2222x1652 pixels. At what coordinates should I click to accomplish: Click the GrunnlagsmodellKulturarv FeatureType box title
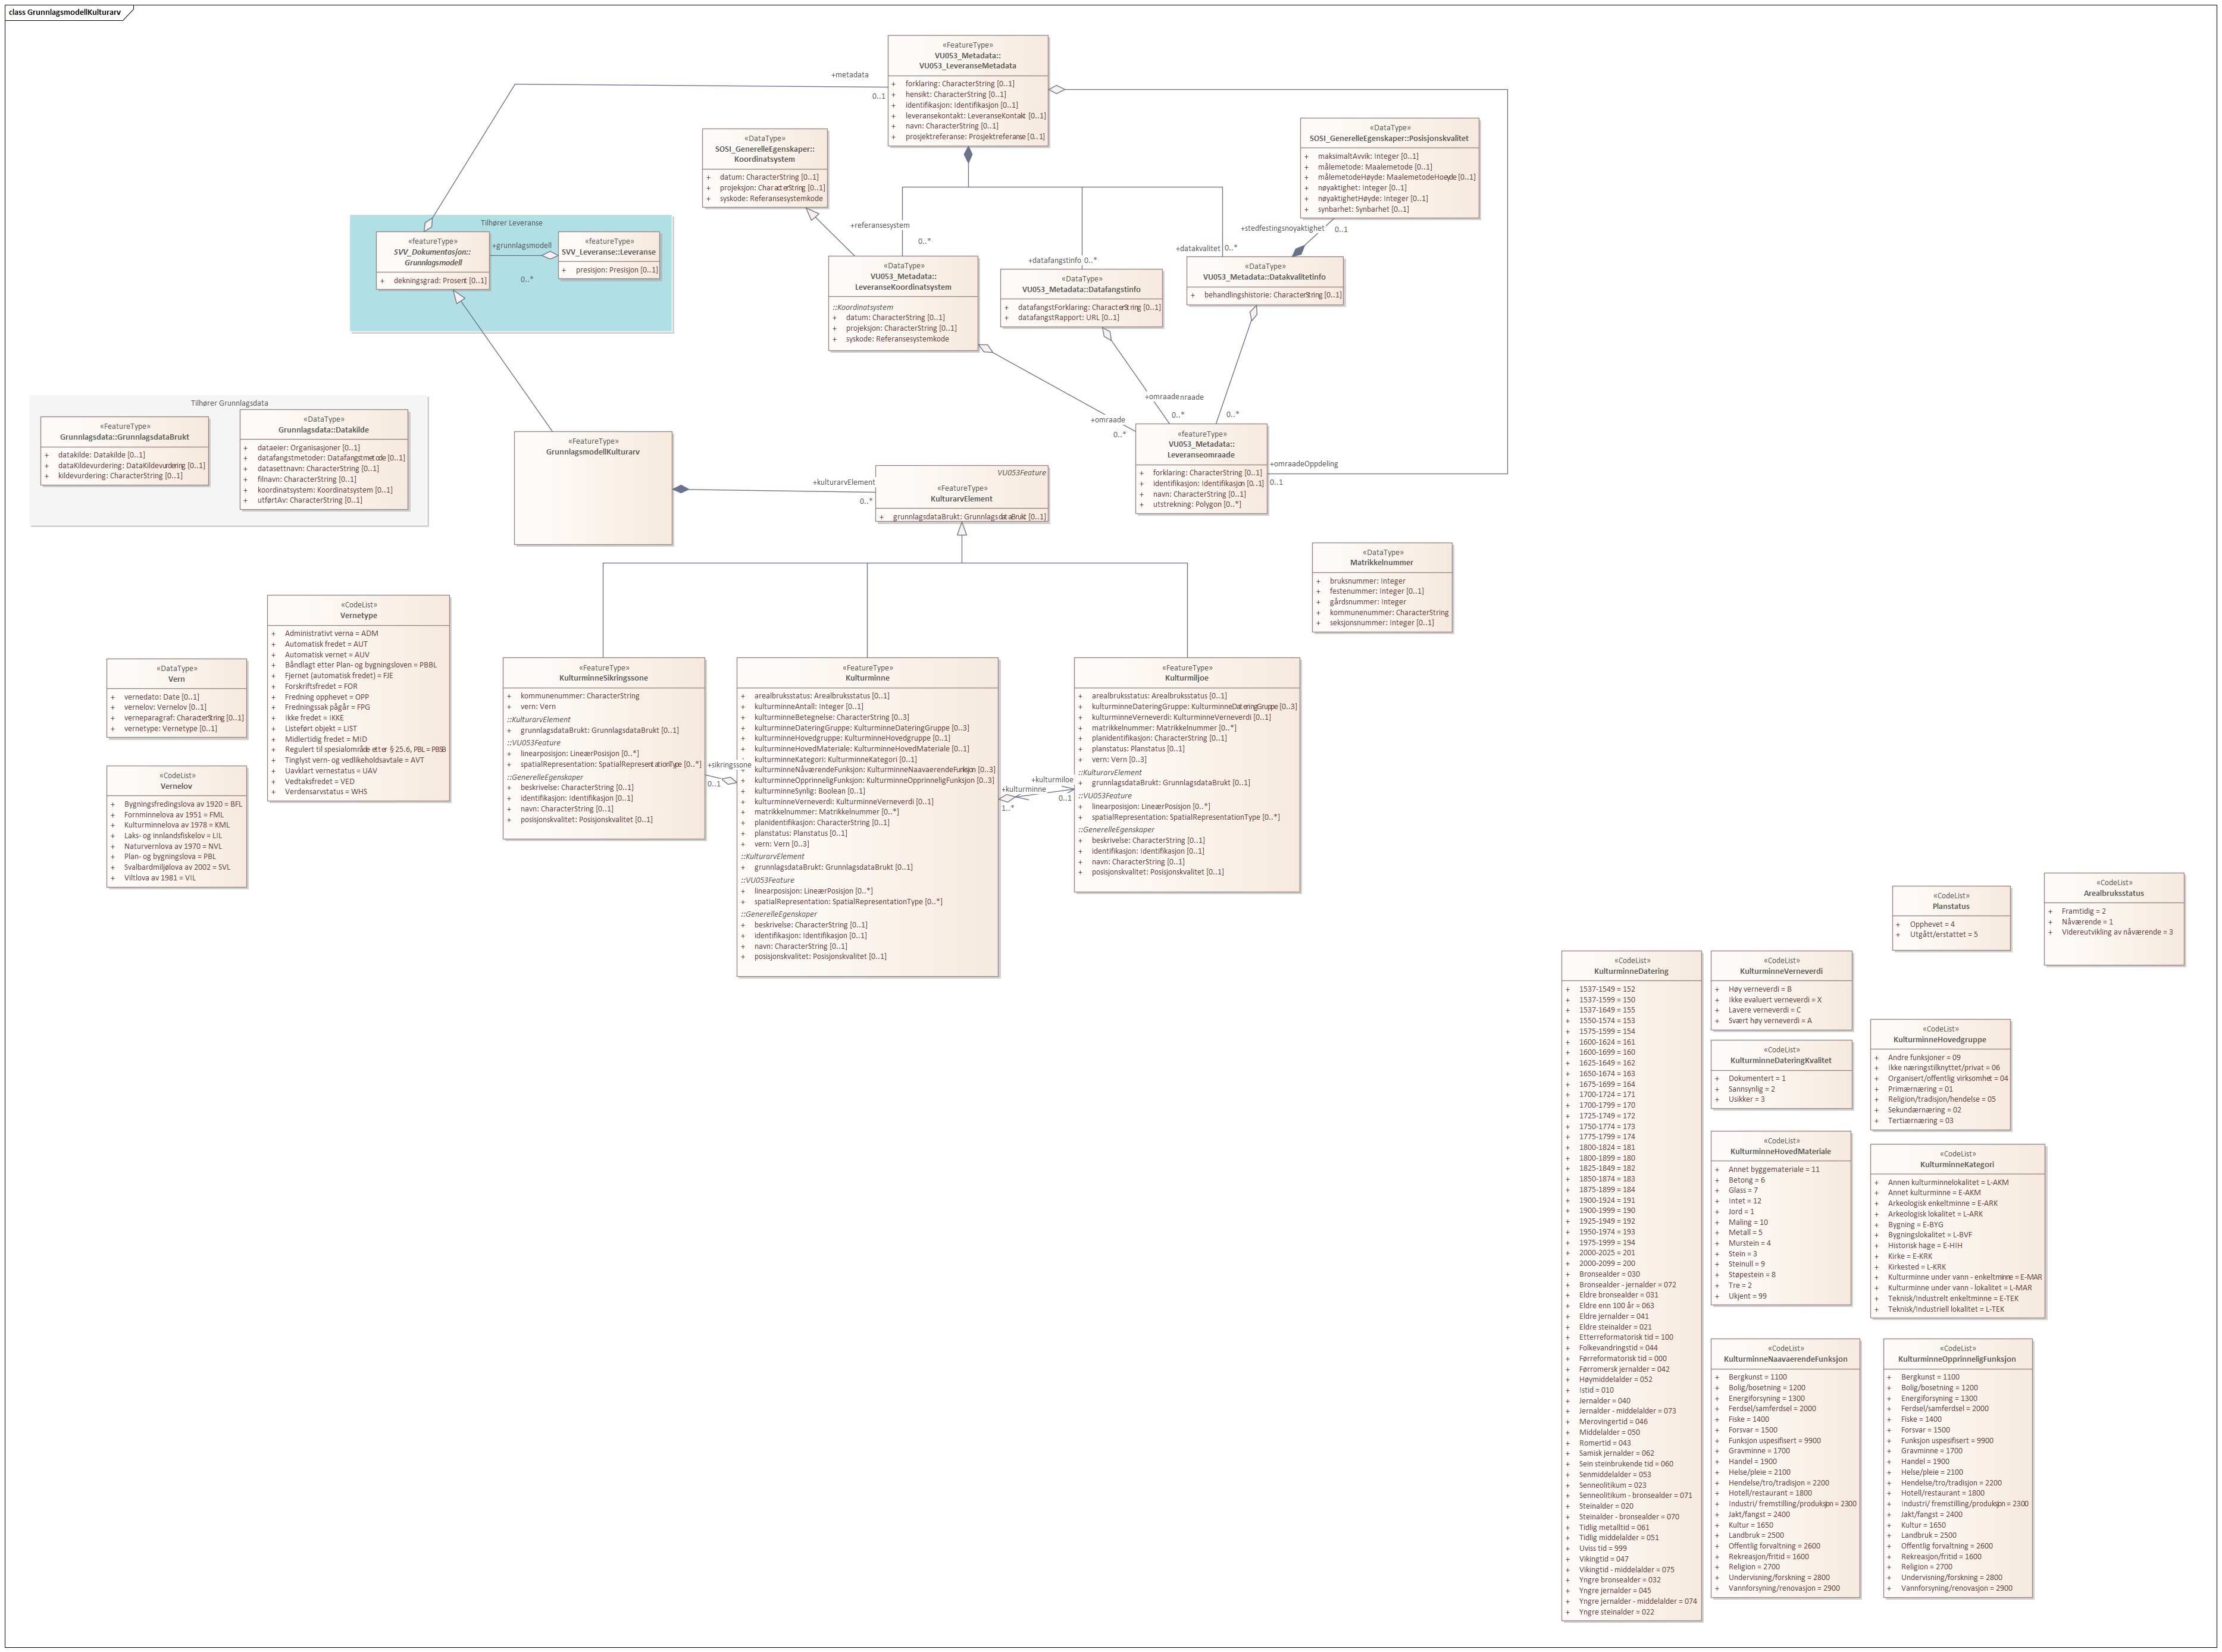(592, 452)
